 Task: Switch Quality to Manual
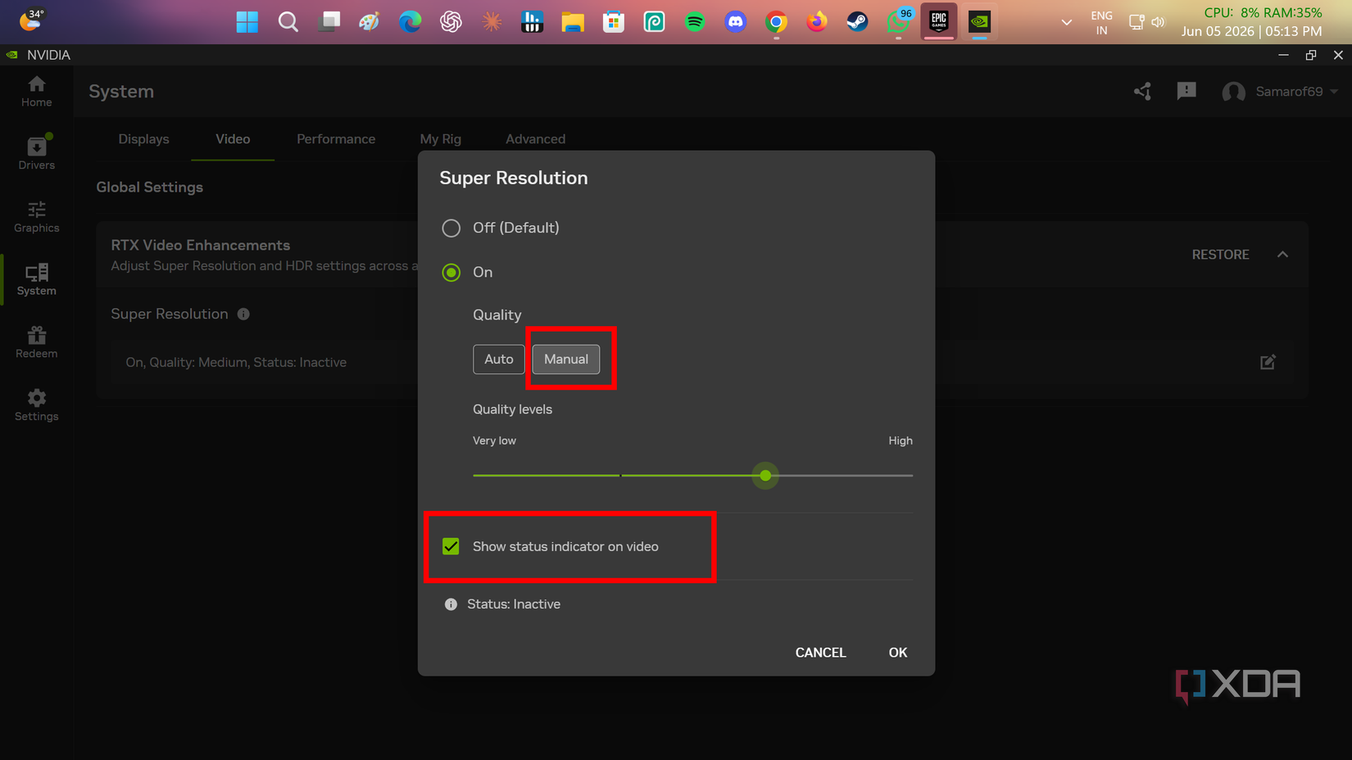(566, 359)
